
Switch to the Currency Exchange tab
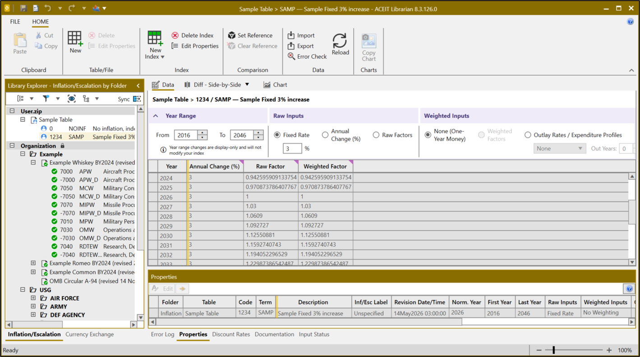pyautogui.click(x=89, y=334)
